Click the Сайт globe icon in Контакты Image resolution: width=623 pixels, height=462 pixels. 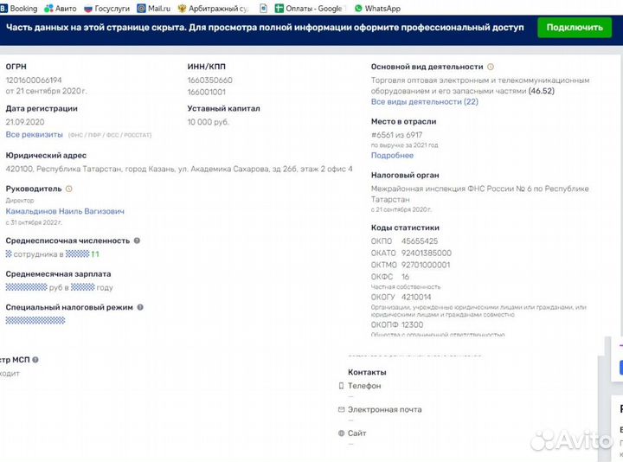click(341, 433)
